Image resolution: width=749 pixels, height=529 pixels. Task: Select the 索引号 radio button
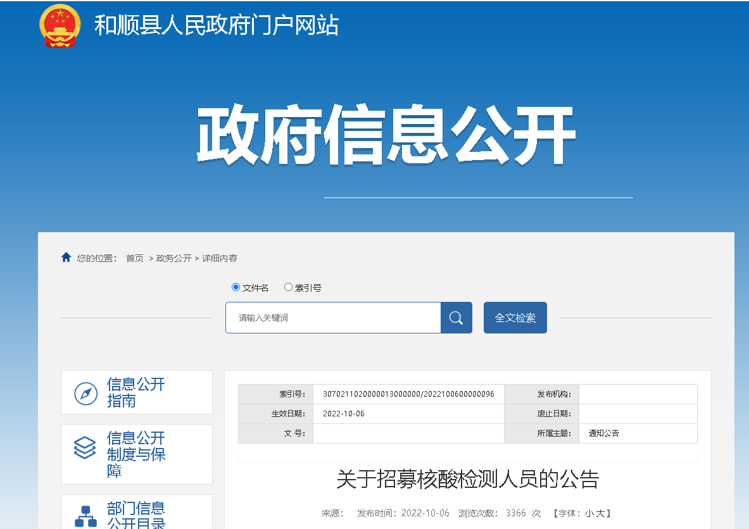coord(289,287)
